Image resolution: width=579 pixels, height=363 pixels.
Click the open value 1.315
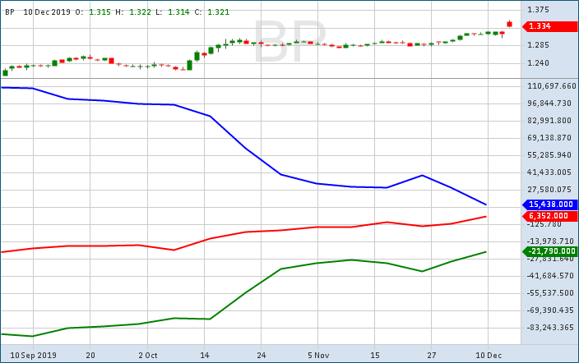point(100,11)
